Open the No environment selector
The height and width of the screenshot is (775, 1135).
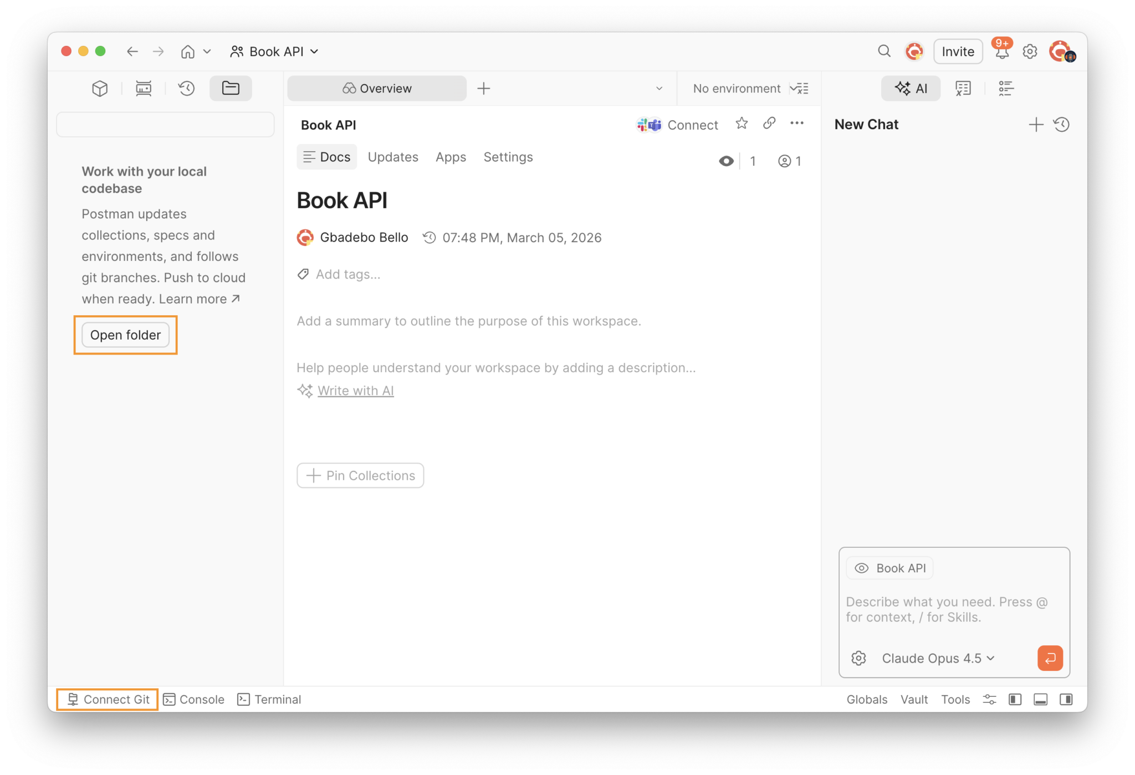point(737,89)
